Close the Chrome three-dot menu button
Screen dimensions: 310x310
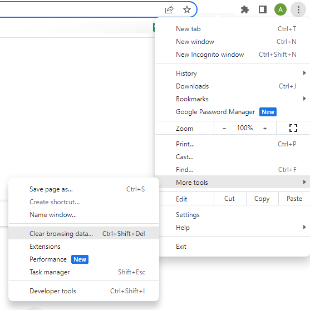pyautogui.click(x=298, y=9)
